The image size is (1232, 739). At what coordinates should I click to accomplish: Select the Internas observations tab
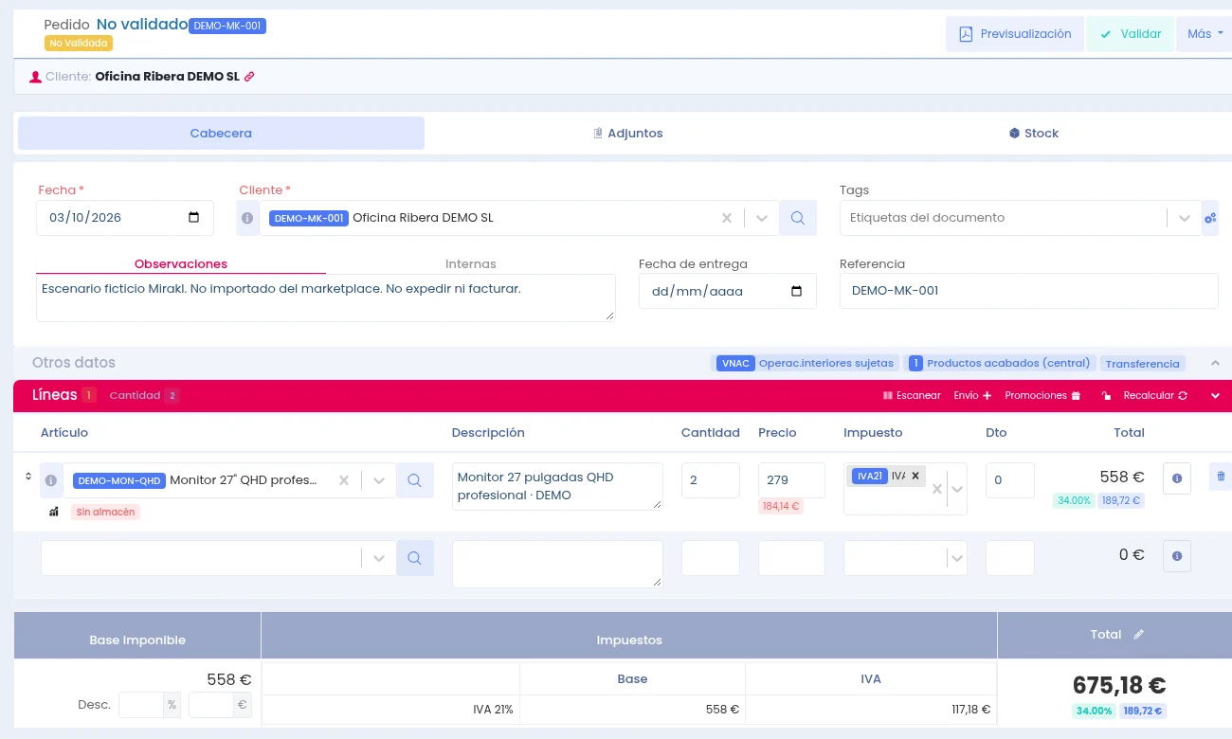[471, 264]
